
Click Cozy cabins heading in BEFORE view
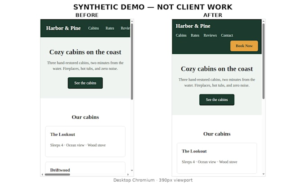(x=85, y=52)
